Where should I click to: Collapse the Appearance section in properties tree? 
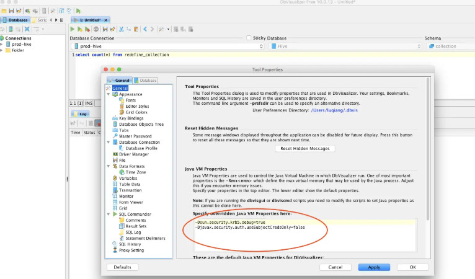tap(109, 94)
